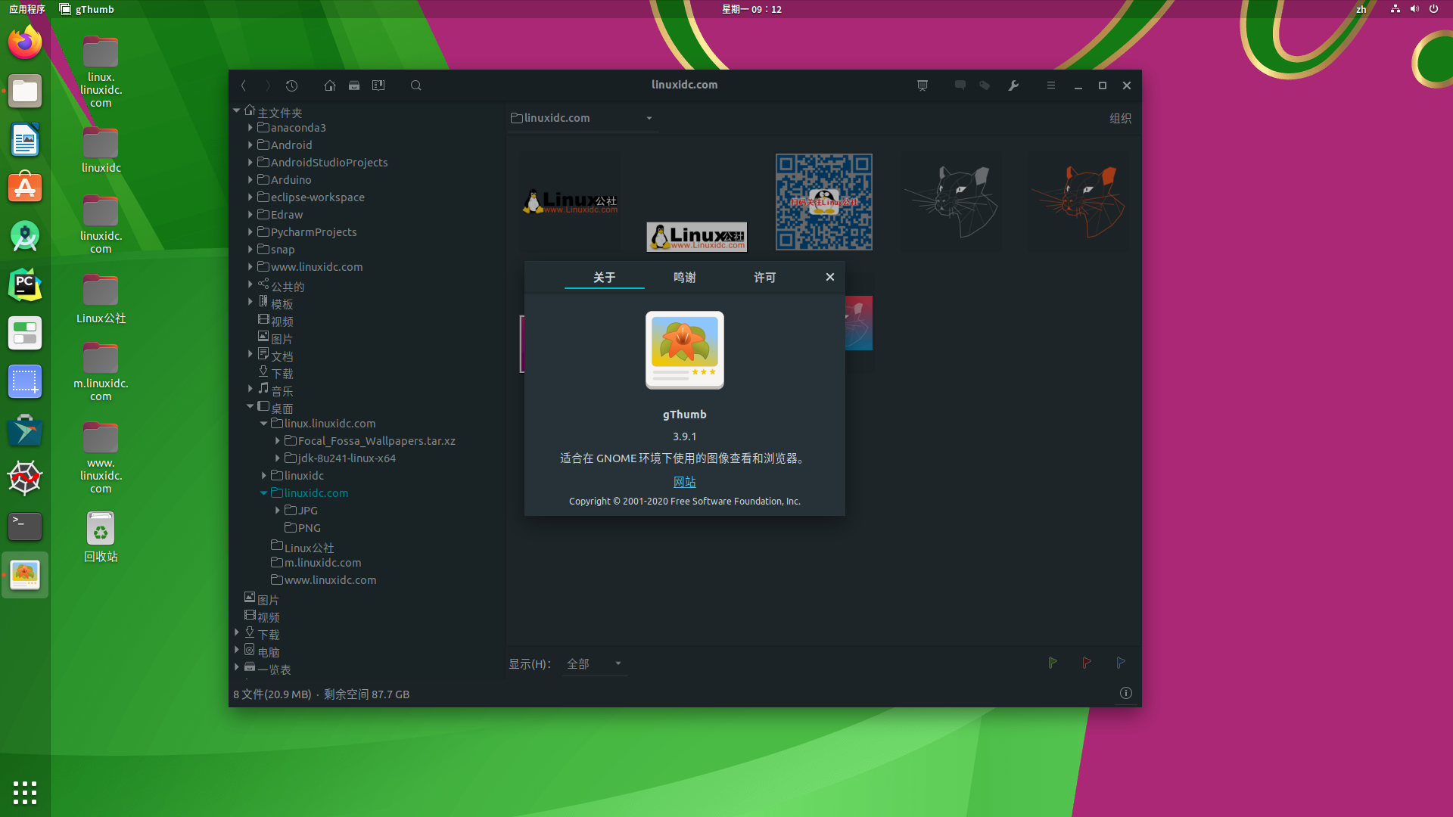Click the green flag filter icon
1453x817 pixels.
[x=1052, y=663]
